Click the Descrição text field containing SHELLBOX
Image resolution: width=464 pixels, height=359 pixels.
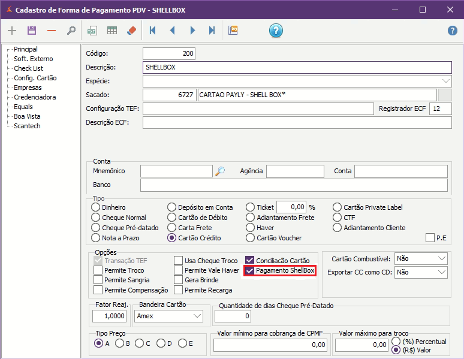tap(297, 67)
